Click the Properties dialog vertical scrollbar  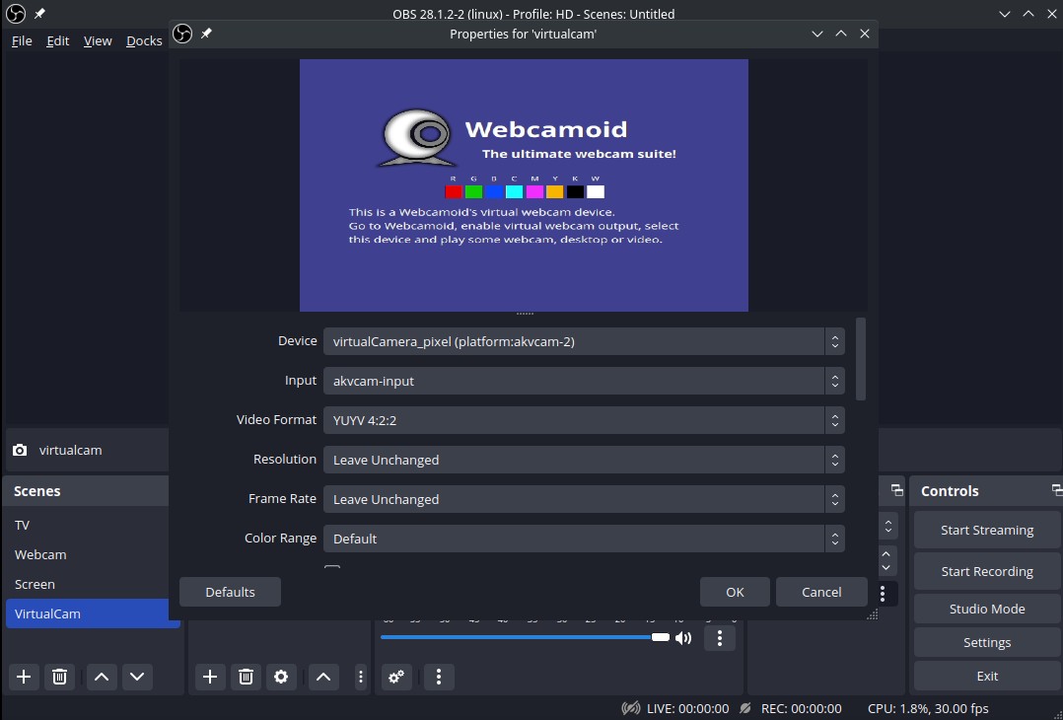(x=861, y=359)
